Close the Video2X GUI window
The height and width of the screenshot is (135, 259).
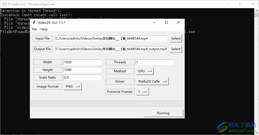(179, 23)
